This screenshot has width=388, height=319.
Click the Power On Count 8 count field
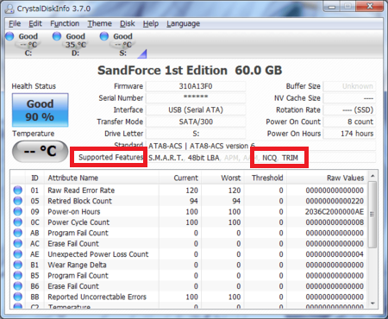[349, 122]
